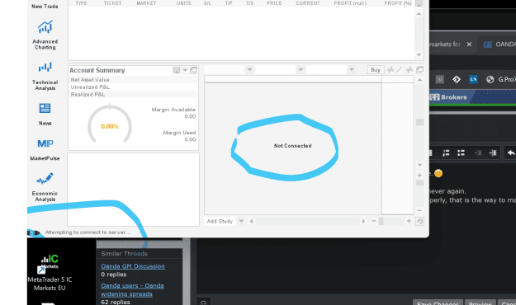Open Advanced Charting from the sidebar
The image size is (516, 305).
pos(45,35)
